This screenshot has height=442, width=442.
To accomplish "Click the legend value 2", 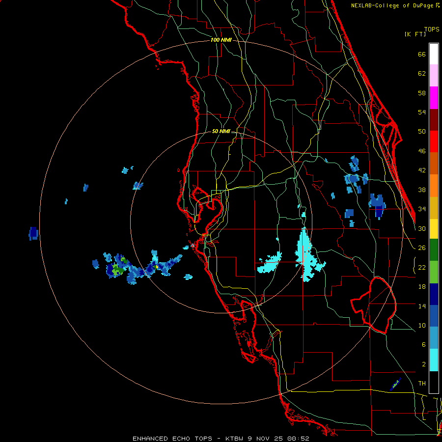I will pyautogui.click(x=424, y=364).
